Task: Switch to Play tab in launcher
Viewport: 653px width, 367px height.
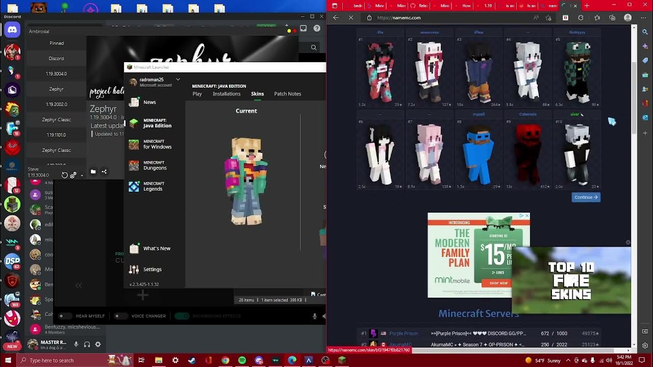Action: (197, 94)
